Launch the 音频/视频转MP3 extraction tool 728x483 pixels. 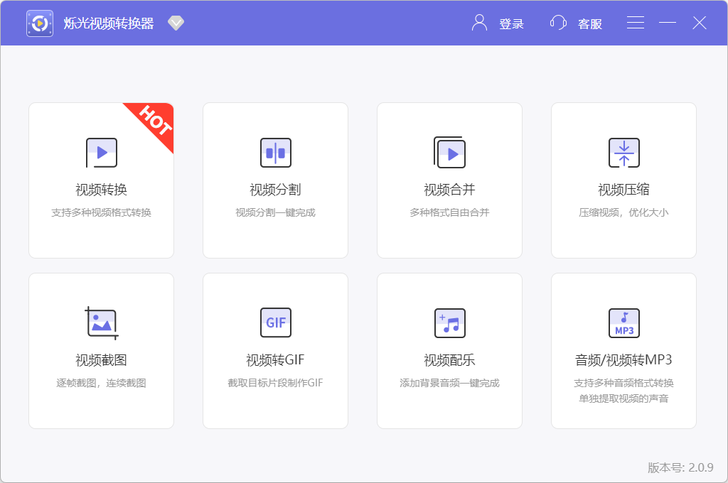[623, 350]
